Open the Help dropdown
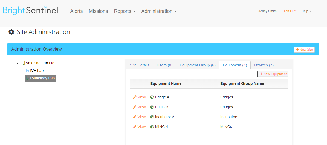This screenshot has height=145, width=327. (x=306, y=11)
